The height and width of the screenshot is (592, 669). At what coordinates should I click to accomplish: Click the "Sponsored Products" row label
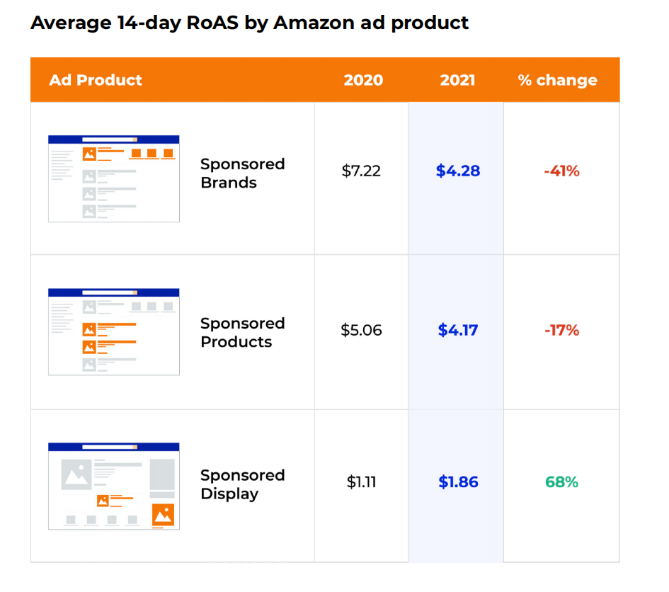click(x=242, y=332)
